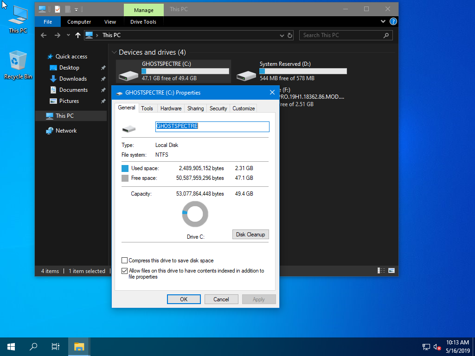This screenshot has width=475, height=356.
Task: Click the blue Used space color swatch
Action: tap(125, 168)
